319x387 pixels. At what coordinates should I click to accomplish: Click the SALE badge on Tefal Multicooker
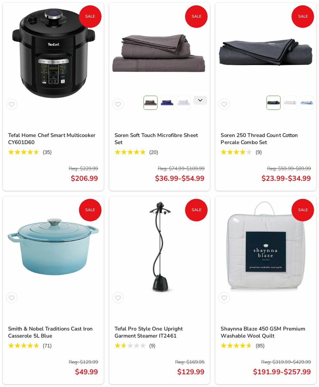(x=90, y=16)
